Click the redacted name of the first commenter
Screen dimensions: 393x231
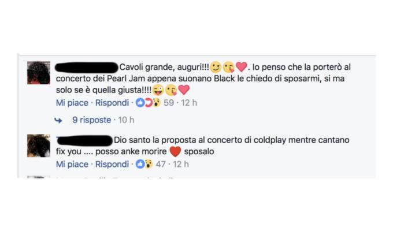coord(87,68)
